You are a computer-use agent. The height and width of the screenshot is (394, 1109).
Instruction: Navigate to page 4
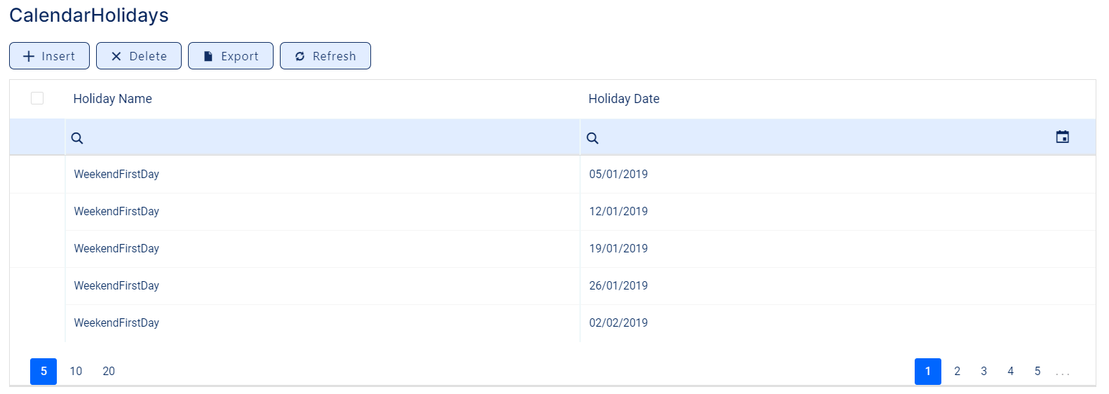click(x=1010, y=372)
